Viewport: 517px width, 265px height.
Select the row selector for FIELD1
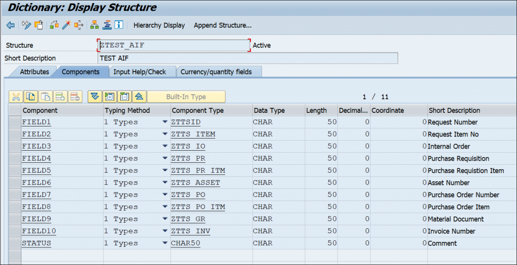pyautogui.click(x=15, y=122)
